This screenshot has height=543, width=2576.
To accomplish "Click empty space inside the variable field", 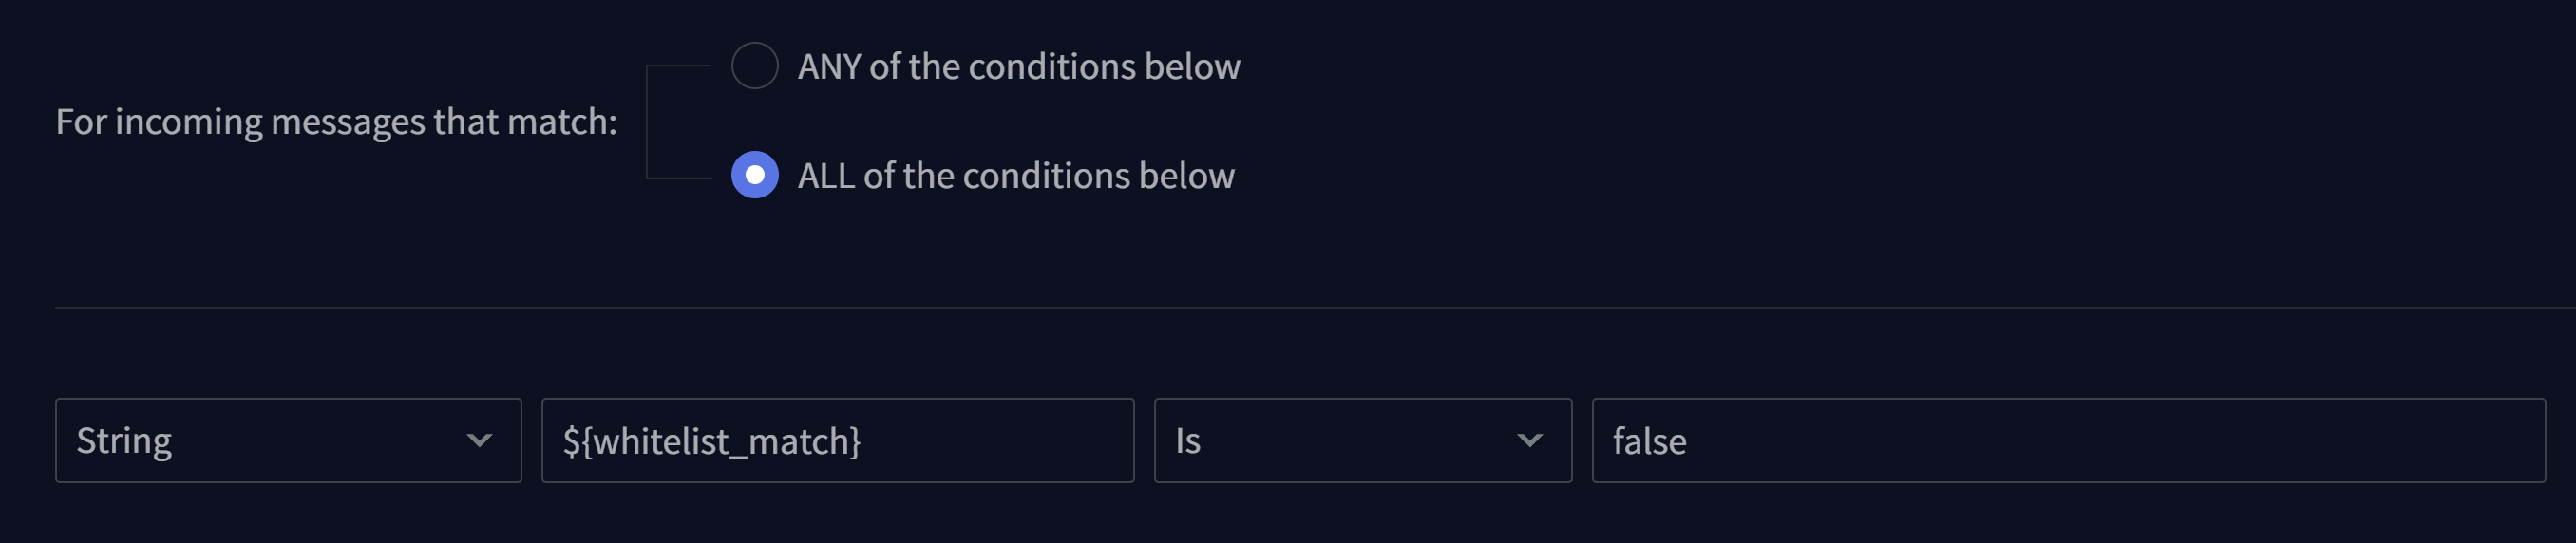I will (x=1000, y=441).
